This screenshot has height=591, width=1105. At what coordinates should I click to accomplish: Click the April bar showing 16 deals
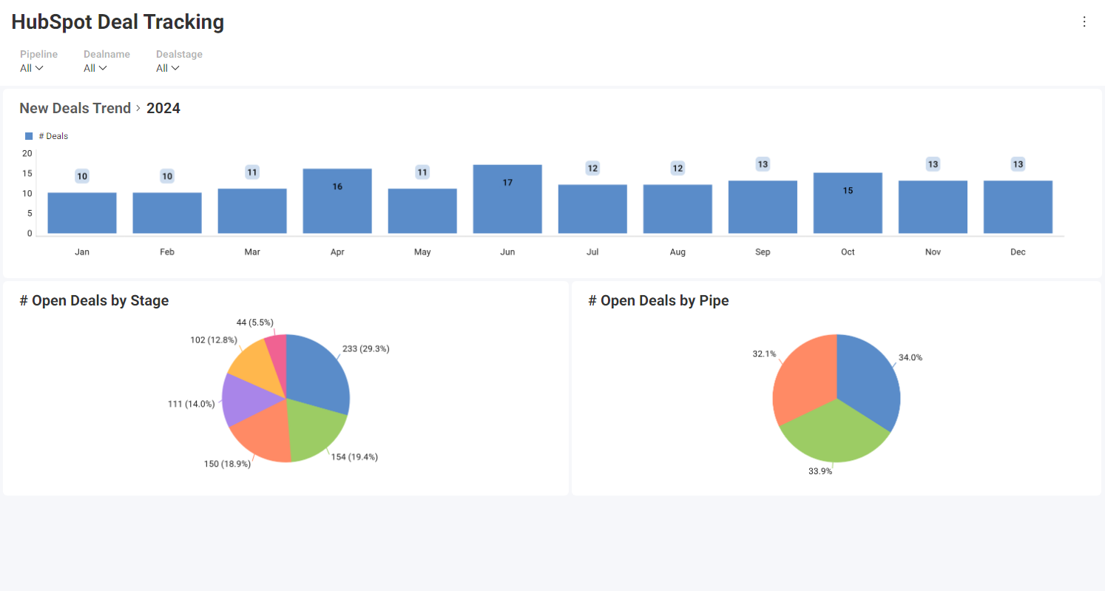pyautogui.click(x=337, y=200)
